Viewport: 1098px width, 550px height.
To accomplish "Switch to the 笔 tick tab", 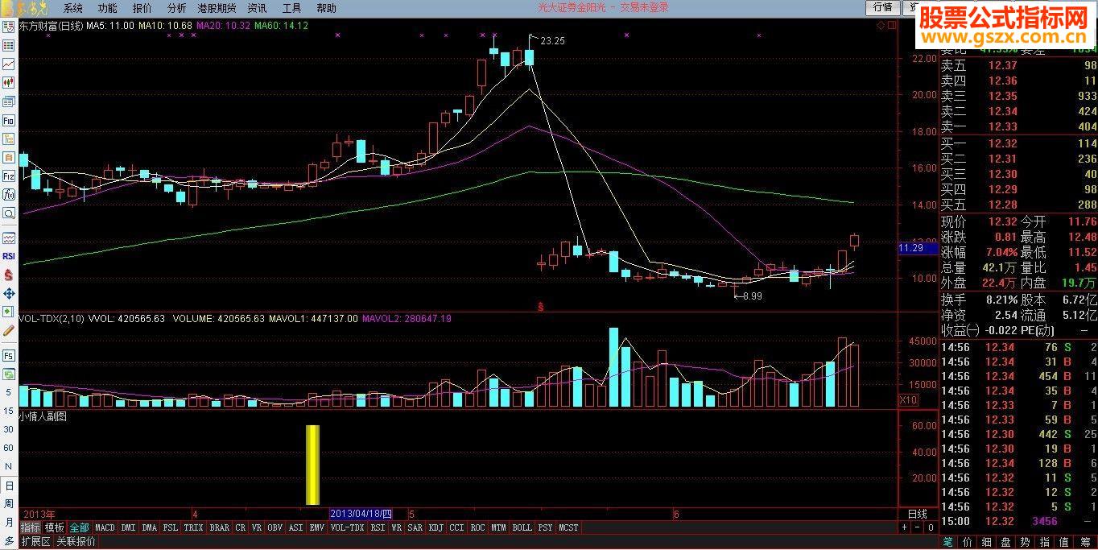I will pyautogui.click(x=948, y=542).
